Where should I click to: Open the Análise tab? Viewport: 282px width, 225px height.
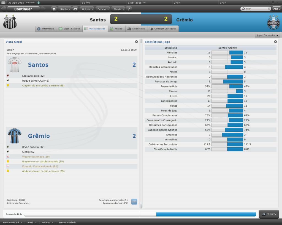coord(116,29)
